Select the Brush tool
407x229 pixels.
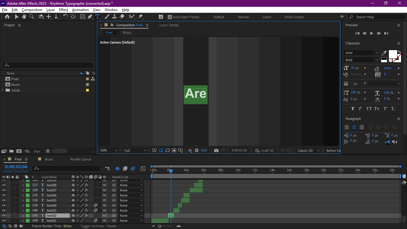click(x=107, y=17)
